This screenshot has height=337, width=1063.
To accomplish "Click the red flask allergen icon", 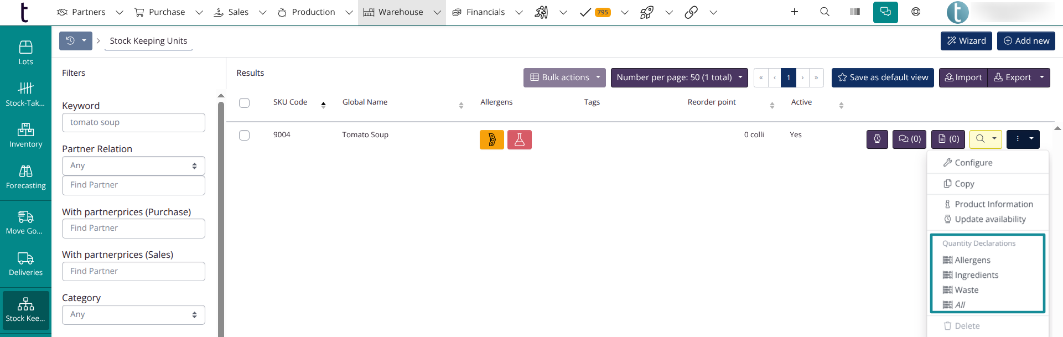I will point(519,140).
